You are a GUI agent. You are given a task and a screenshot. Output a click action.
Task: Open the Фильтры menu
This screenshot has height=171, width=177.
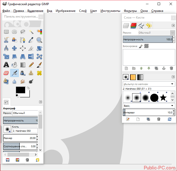point(130,11)
